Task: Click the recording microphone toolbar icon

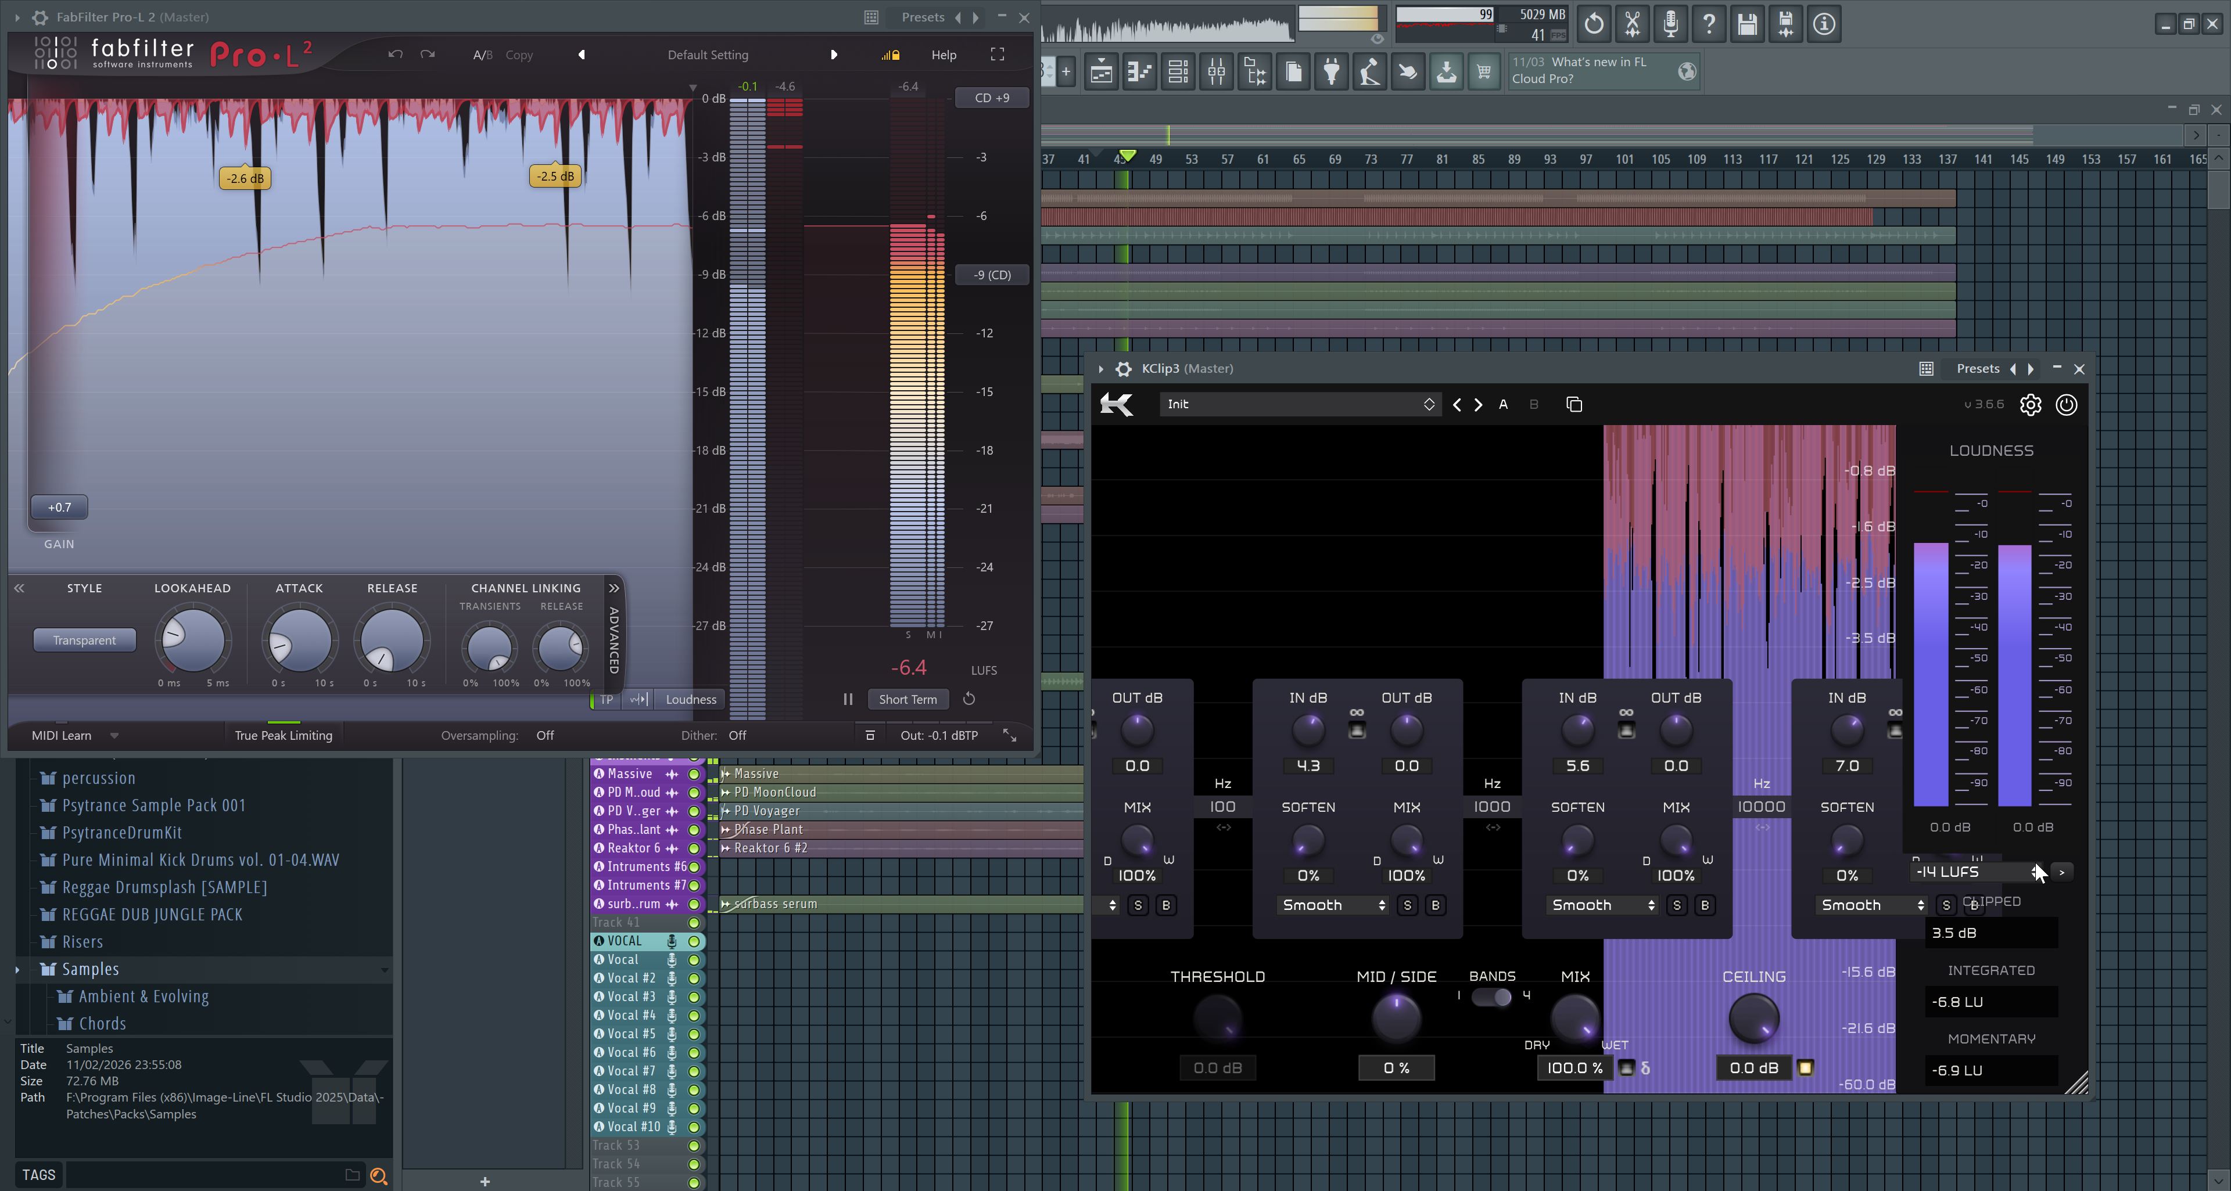Action: click(1671, 23)
